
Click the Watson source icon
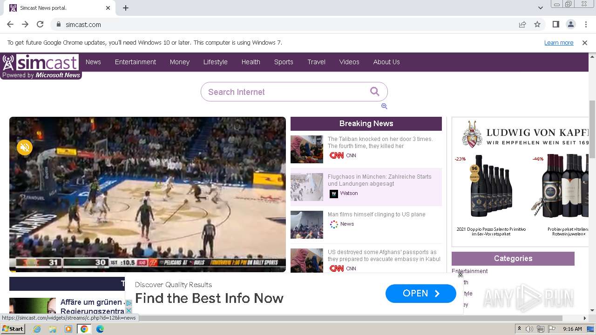[334, 194]
